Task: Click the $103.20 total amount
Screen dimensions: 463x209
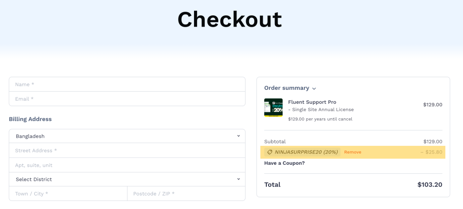Action: pos(430,185)
